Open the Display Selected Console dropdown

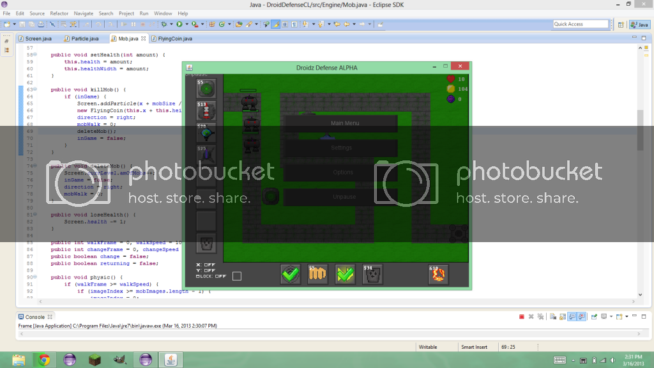point(611,317)
